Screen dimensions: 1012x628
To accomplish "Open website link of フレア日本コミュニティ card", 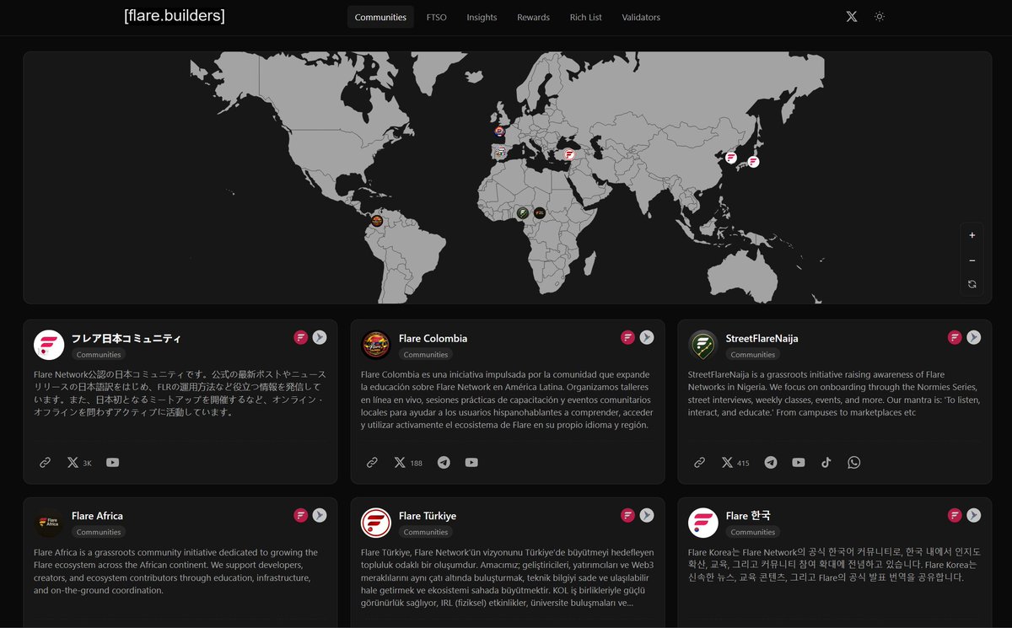I will (x=46, y=463).
